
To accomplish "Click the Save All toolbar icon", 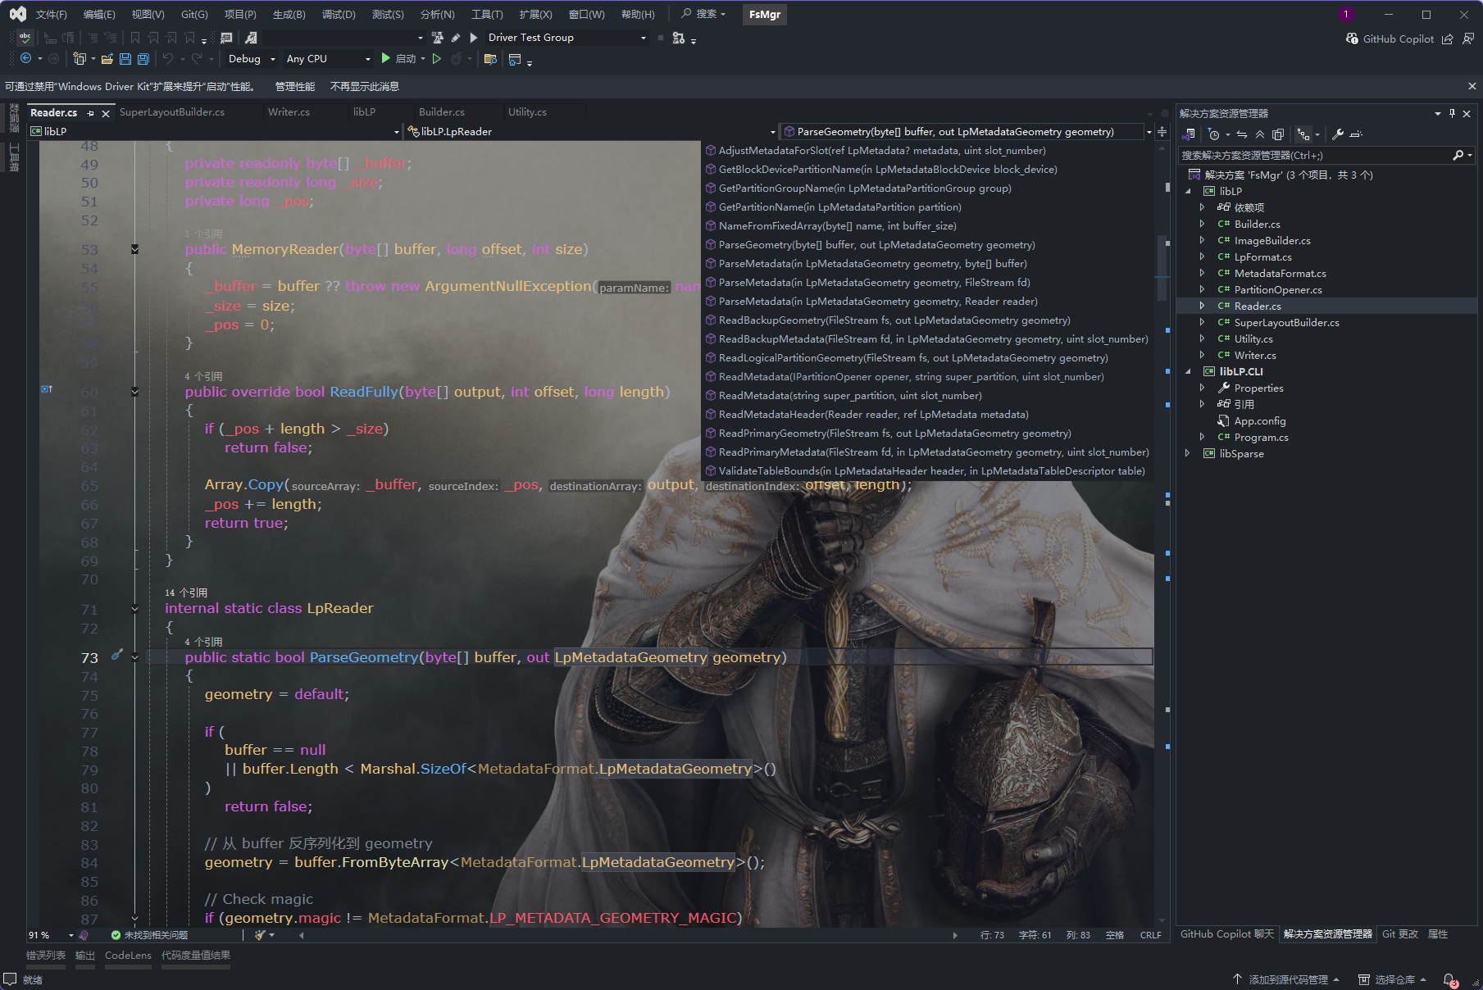I will (143, 59).
